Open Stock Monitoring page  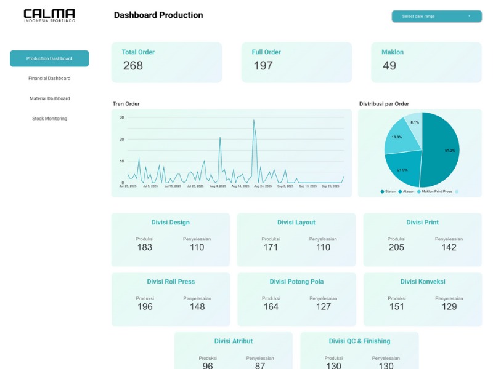pos(49,119)
